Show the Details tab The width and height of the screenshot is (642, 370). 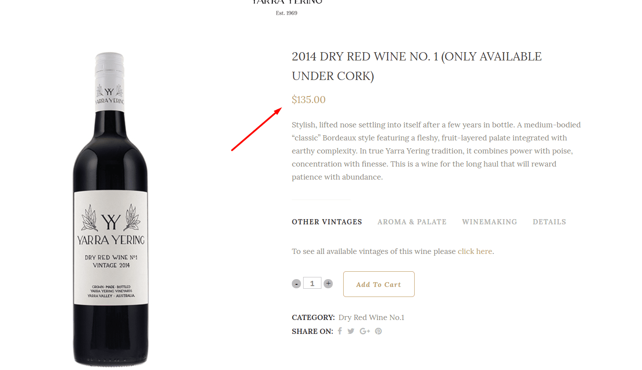(x=549, y=222)
